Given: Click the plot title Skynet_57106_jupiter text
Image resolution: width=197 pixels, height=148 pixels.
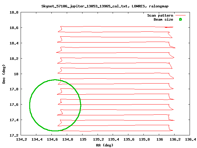Looking at the screenshot, I should click(105, 6).
